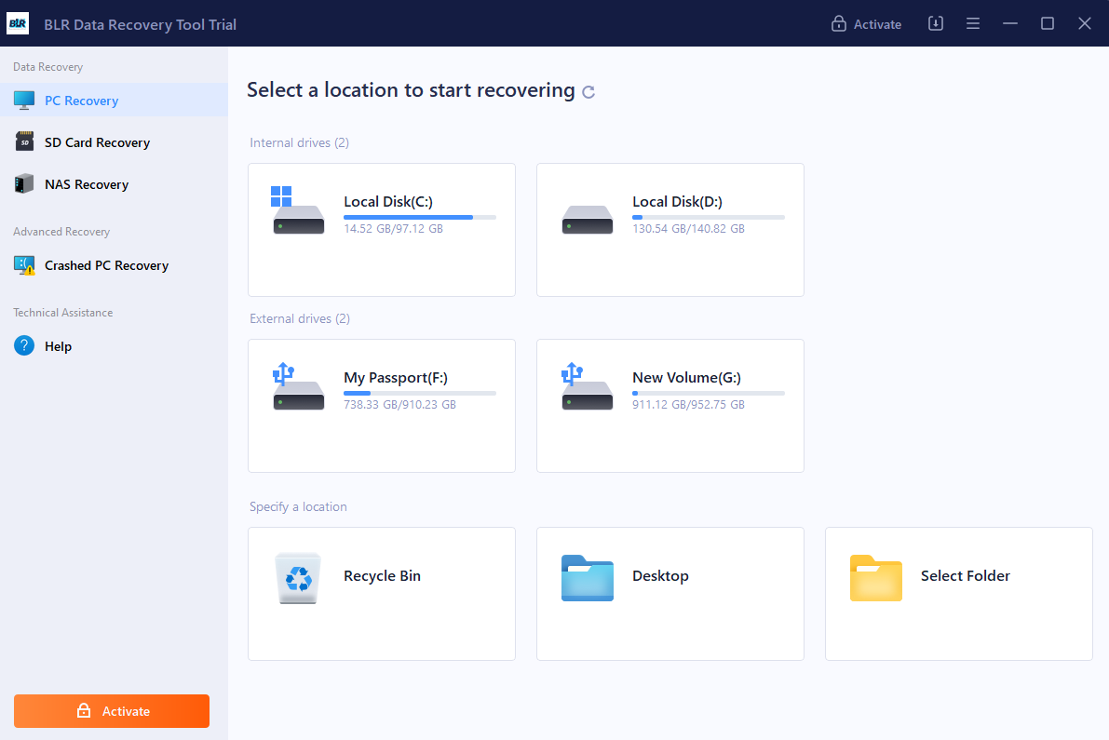Screen dimensions: 1109x740
Task: Click the Desktop folder icon
Action: tap(587, 578)
